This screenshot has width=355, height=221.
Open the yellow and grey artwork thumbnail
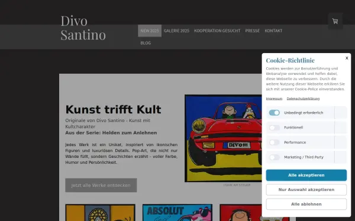[100, 212]
